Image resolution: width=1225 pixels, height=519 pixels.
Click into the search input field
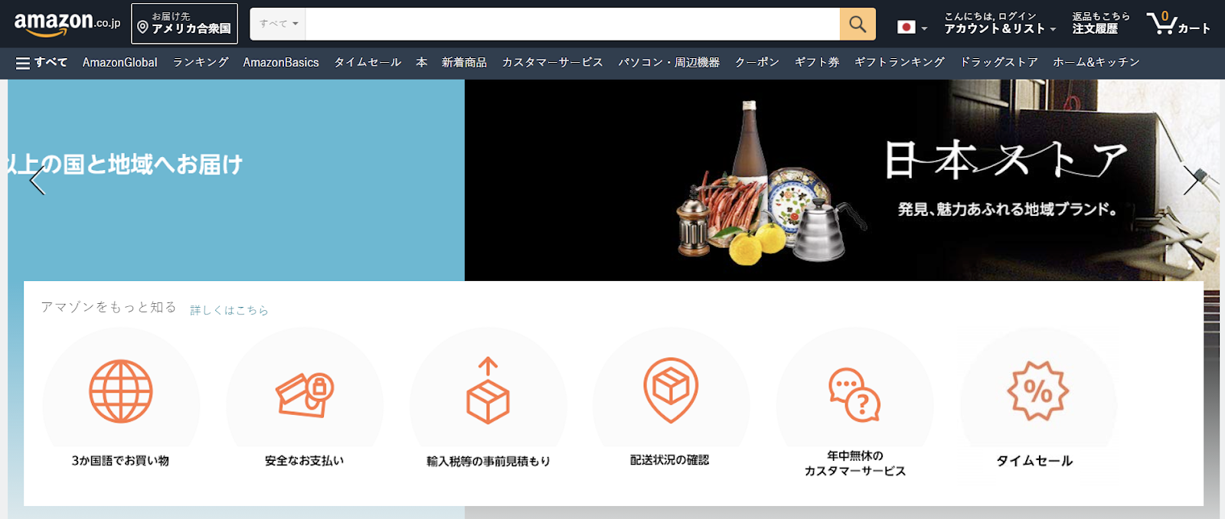coord(572,24)
